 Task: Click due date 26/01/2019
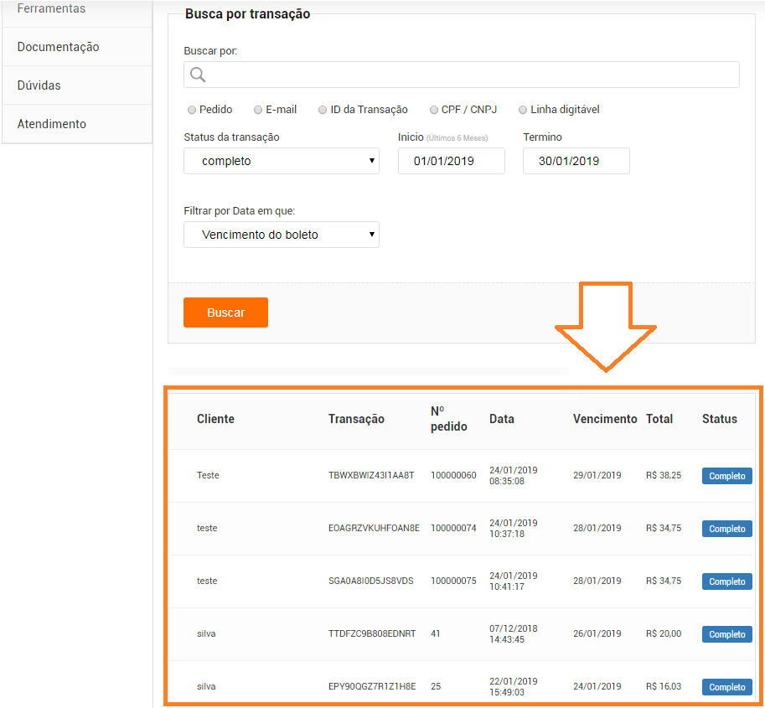pos(597,633)
